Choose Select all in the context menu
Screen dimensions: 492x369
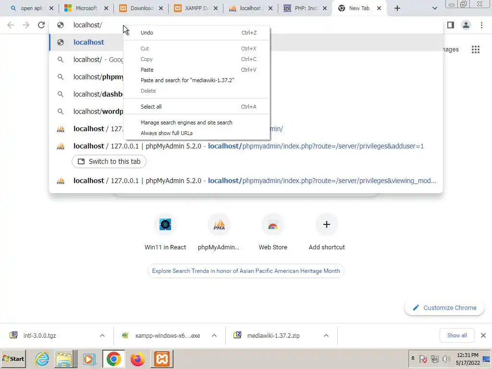197,107
